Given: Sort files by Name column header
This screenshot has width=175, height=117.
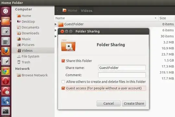Looking at the screenshot, I should coord(107,18).
